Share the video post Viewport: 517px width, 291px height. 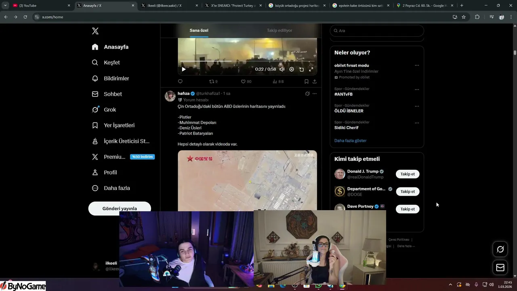(x=315, y=81)
